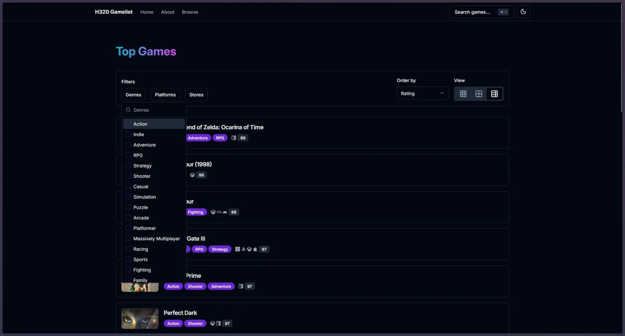Enable the Racing genre filter
The height and width of the screenshot is (336, 625).
(x=128, y=249)
